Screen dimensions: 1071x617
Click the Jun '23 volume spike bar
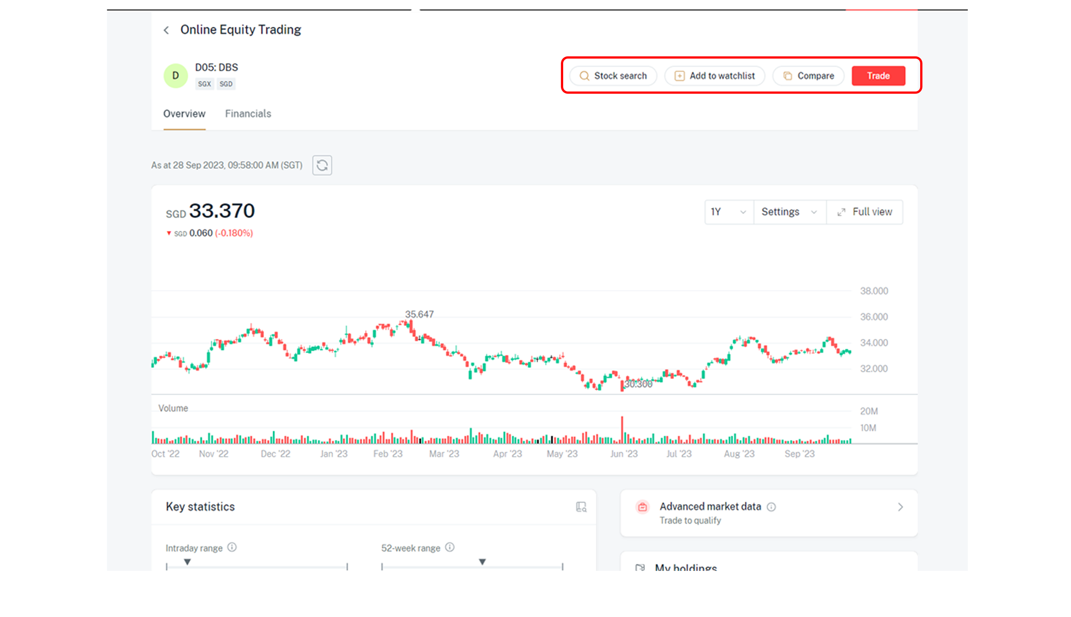[x=622, y=429]
